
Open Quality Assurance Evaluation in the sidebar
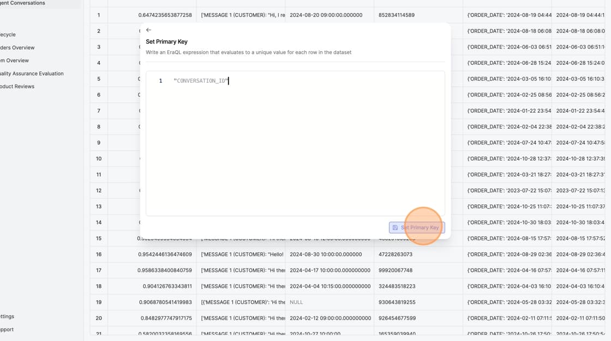[32, 74]
